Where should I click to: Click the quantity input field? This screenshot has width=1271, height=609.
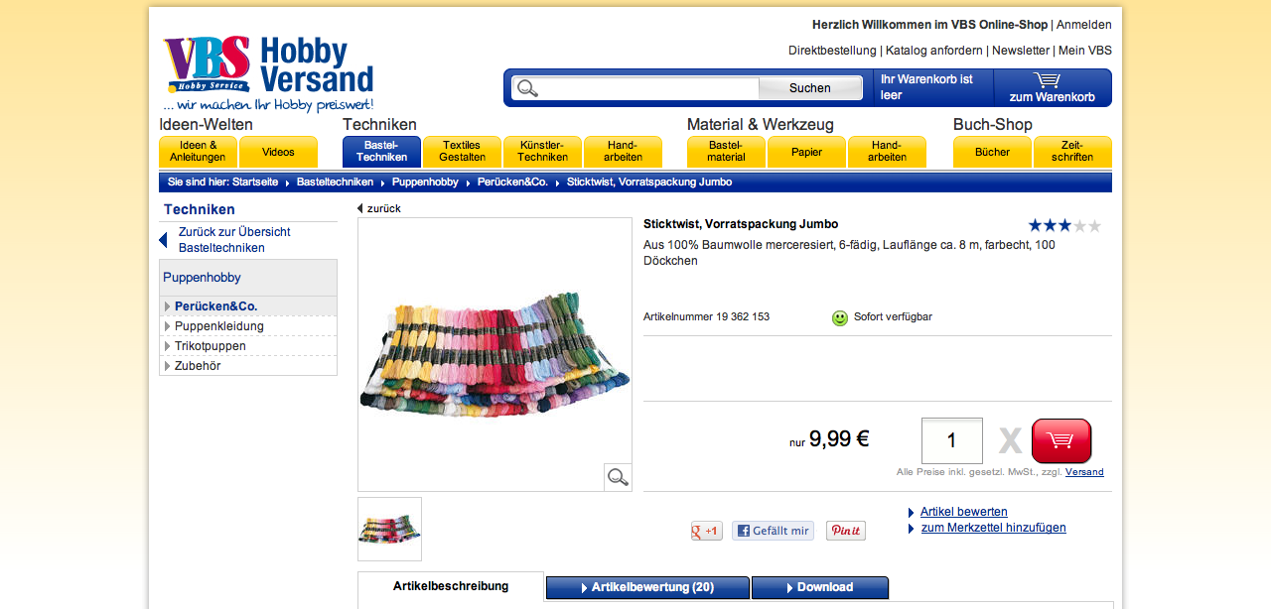pyautogui.click(x=952, y=440)
